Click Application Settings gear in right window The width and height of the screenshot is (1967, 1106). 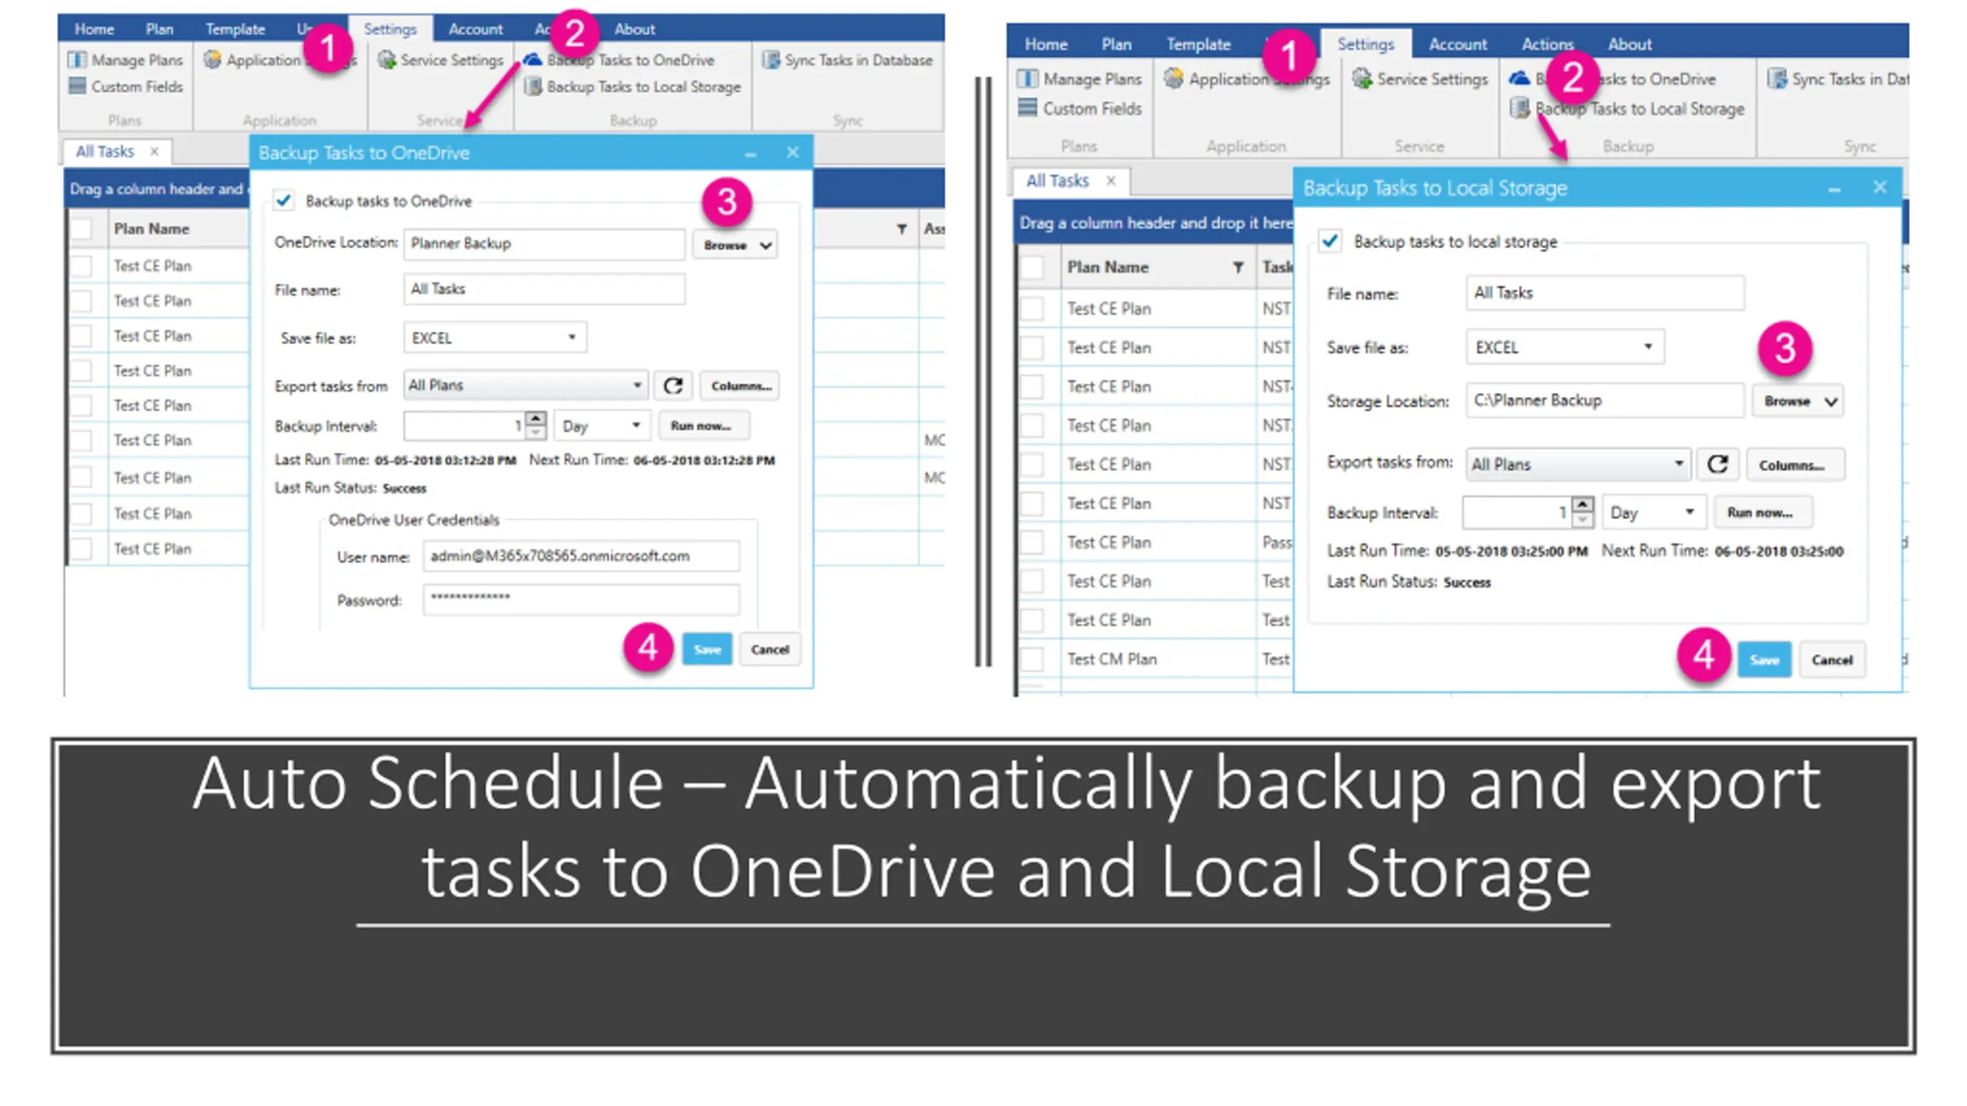pyautogui.click(x=1173, y=78)
